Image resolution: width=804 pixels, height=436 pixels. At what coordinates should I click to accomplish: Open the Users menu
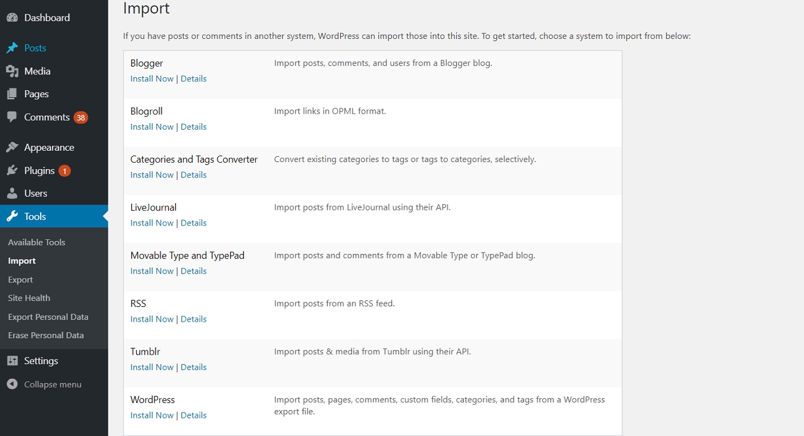click(35, 193)
